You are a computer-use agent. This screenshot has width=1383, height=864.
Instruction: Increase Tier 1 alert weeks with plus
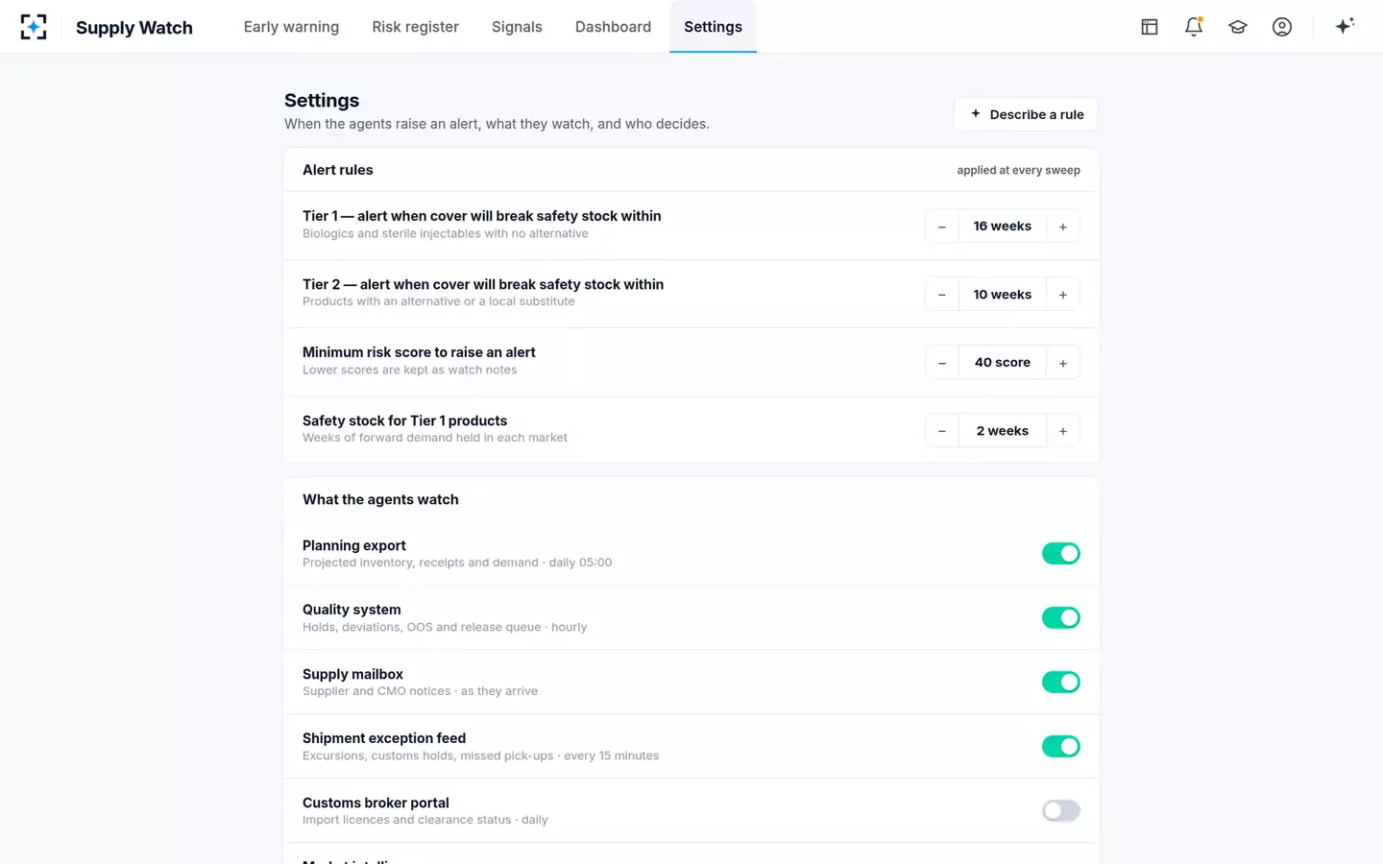1063,227
